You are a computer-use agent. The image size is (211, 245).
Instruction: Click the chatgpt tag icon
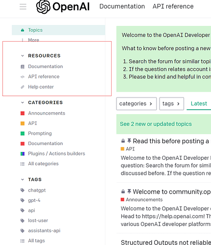pos(23,190)
